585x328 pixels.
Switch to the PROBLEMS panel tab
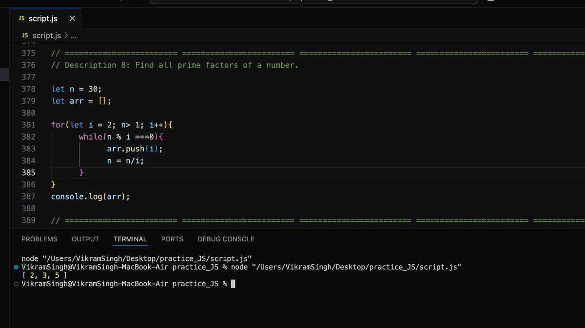(39, 239)
